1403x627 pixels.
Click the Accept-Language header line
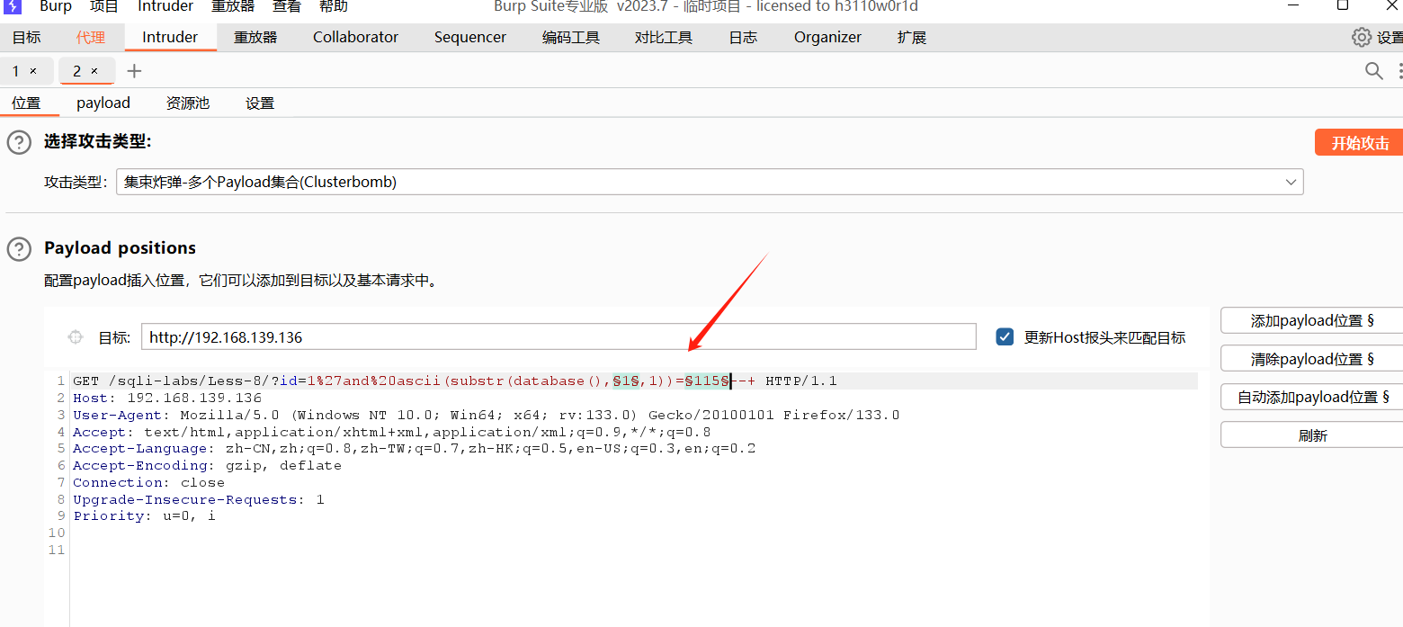[x=414, y=448]
